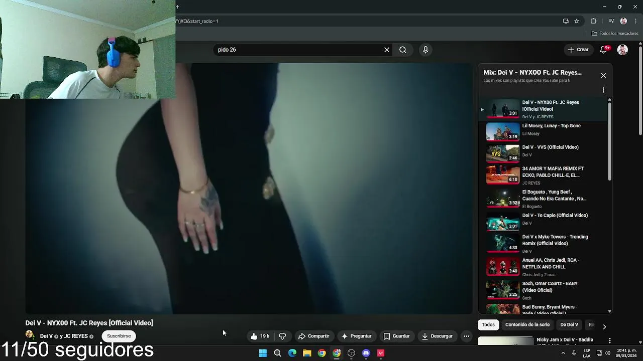Viewport: 643px width, 361px height.
Task: Show more filter chips with right arrow
Action: point(604,326)
